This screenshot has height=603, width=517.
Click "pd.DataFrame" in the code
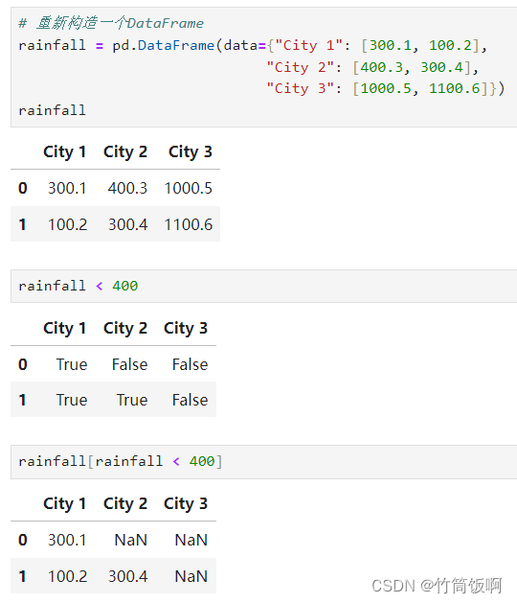click(x=163, y=45)
